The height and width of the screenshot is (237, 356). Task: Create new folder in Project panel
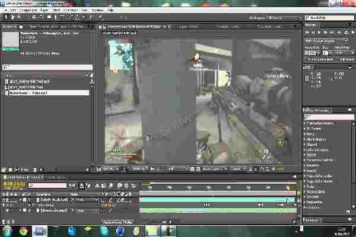click(10, 169)
